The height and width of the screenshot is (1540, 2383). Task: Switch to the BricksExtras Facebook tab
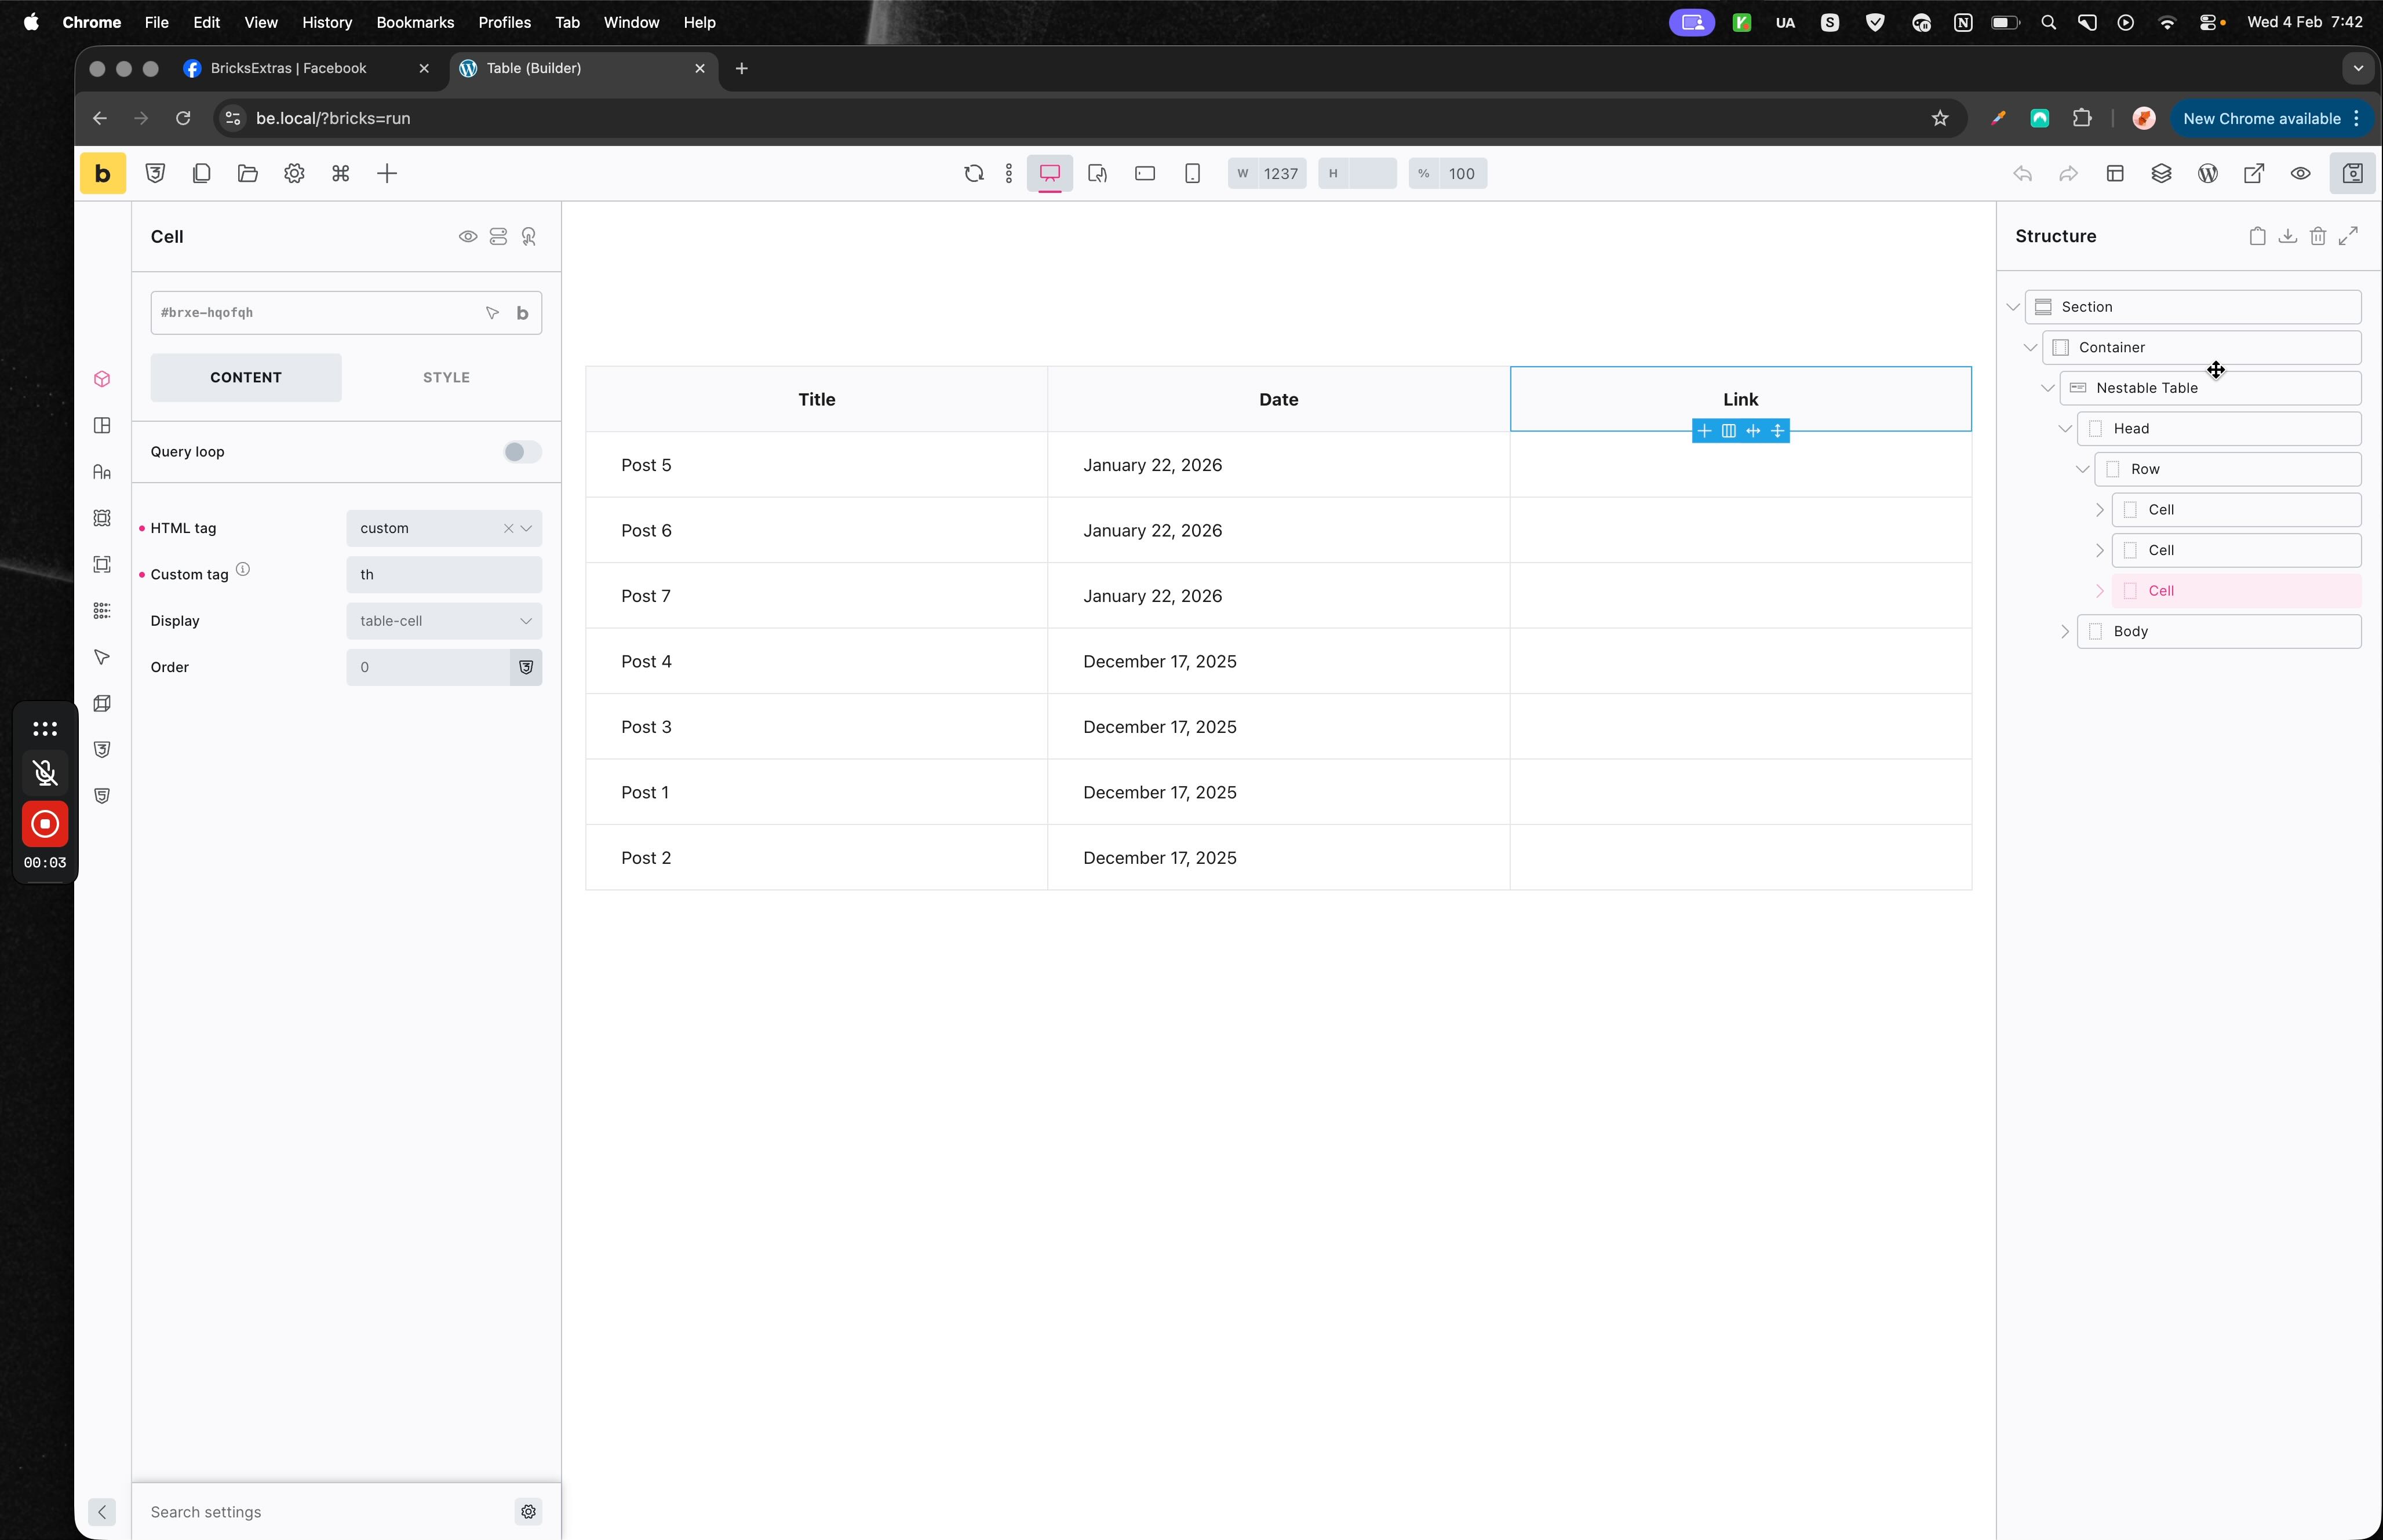[306, 68]
